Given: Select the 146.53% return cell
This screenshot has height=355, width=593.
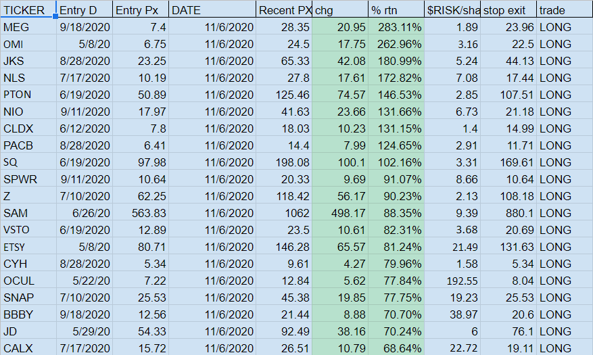Looking at the screenshot, I should click(396, 95).
